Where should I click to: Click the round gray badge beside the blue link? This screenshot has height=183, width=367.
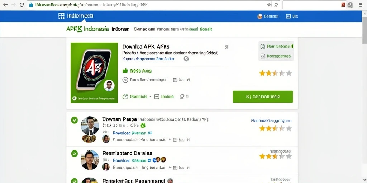[186, 59]
